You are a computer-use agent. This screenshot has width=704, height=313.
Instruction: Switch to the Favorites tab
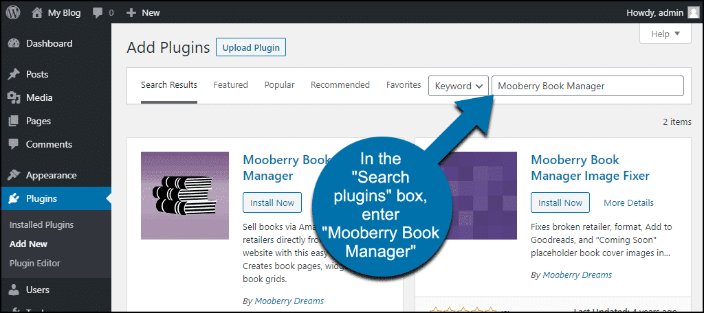pyautogui.click(x=404, y=84)
